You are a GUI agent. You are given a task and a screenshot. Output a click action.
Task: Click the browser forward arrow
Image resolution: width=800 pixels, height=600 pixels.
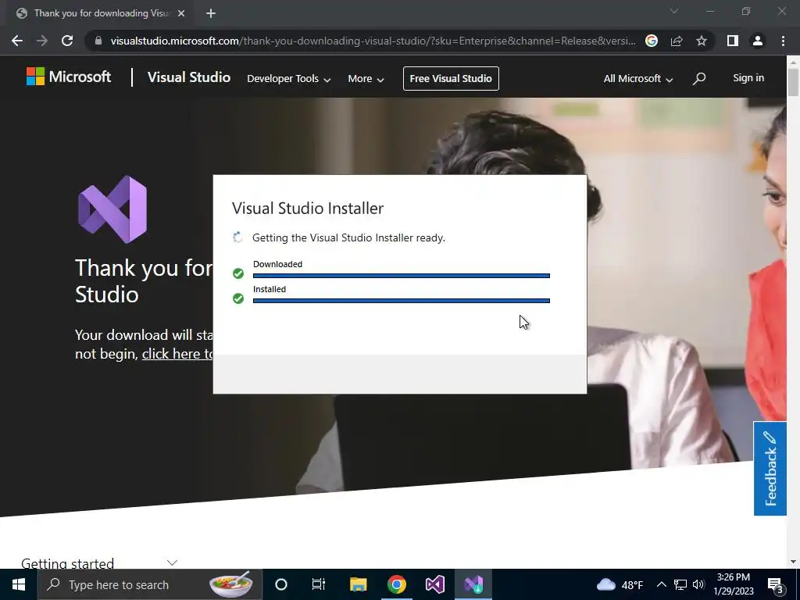click(42, 41)
